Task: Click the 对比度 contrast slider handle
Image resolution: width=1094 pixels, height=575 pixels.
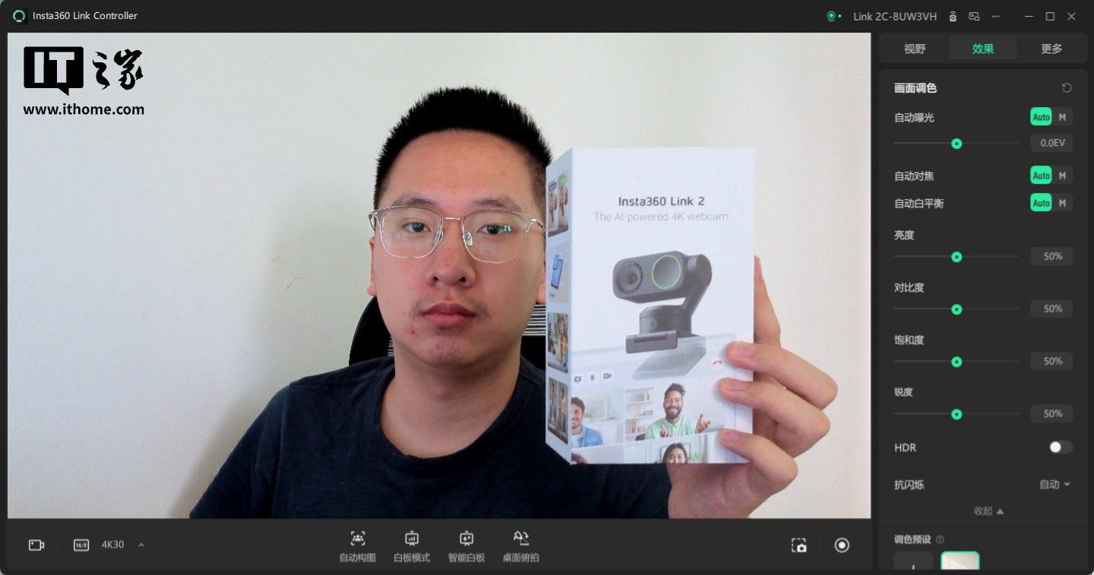Action: pos(956,310)
